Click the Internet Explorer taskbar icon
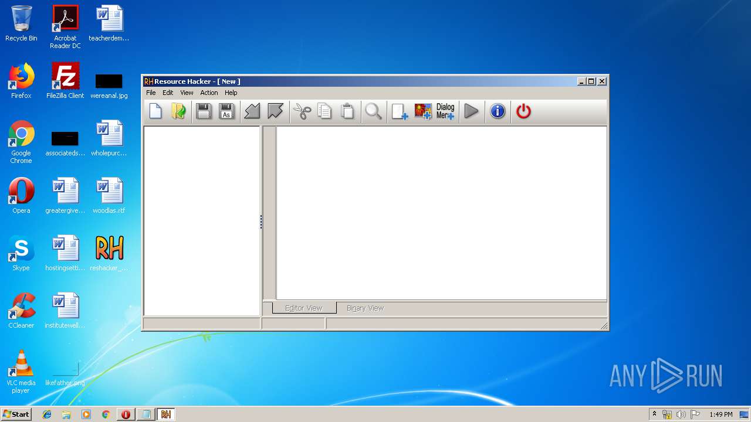 47,414
